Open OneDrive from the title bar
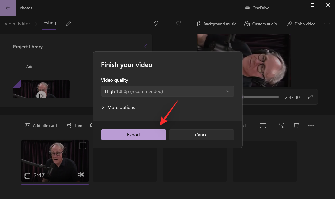This screenshot has width=335, height=199. click(x=257, y=8)
